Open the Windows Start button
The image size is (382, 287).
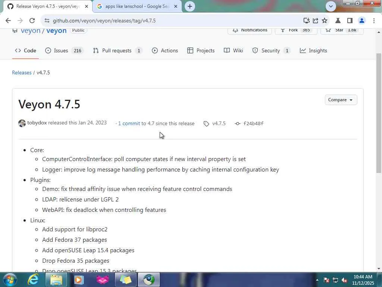coord(10,280)
